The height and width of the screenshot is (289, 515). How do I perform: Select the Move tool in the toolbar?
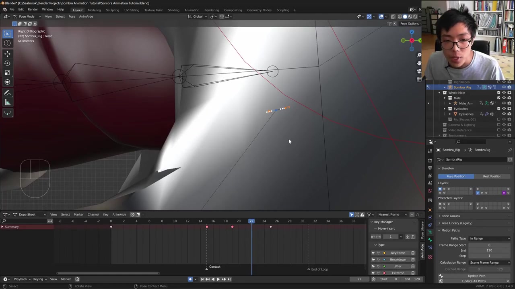coord(7,54)
